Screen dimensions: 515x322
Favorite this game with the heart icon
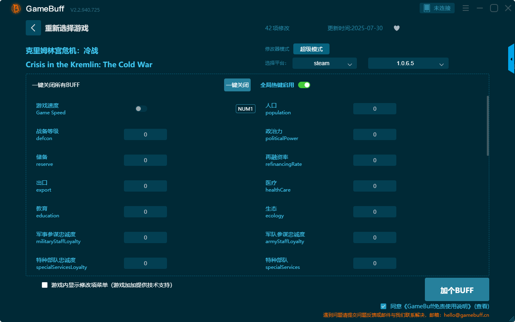pyautogui.click(x=397, y=28)
